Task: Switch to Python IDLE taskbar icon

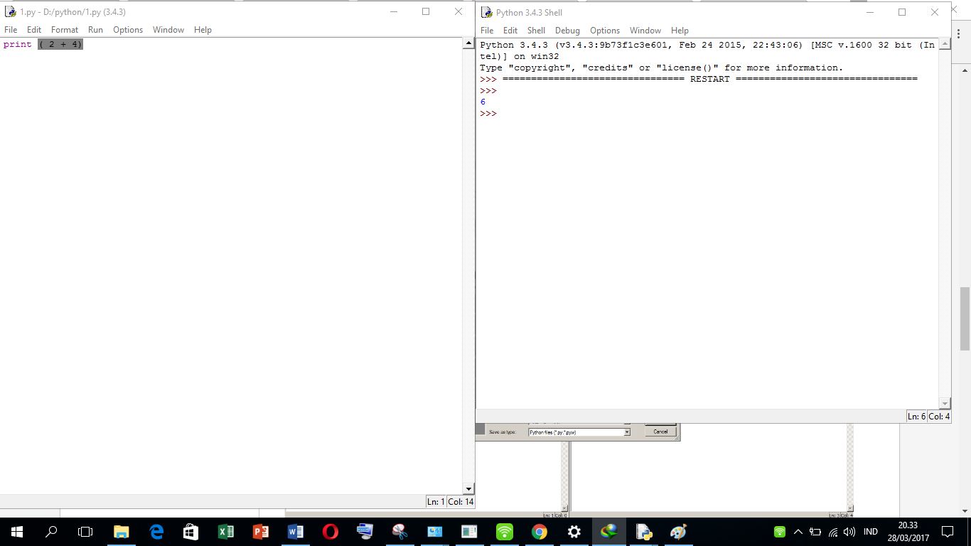Action: [644, 532]
